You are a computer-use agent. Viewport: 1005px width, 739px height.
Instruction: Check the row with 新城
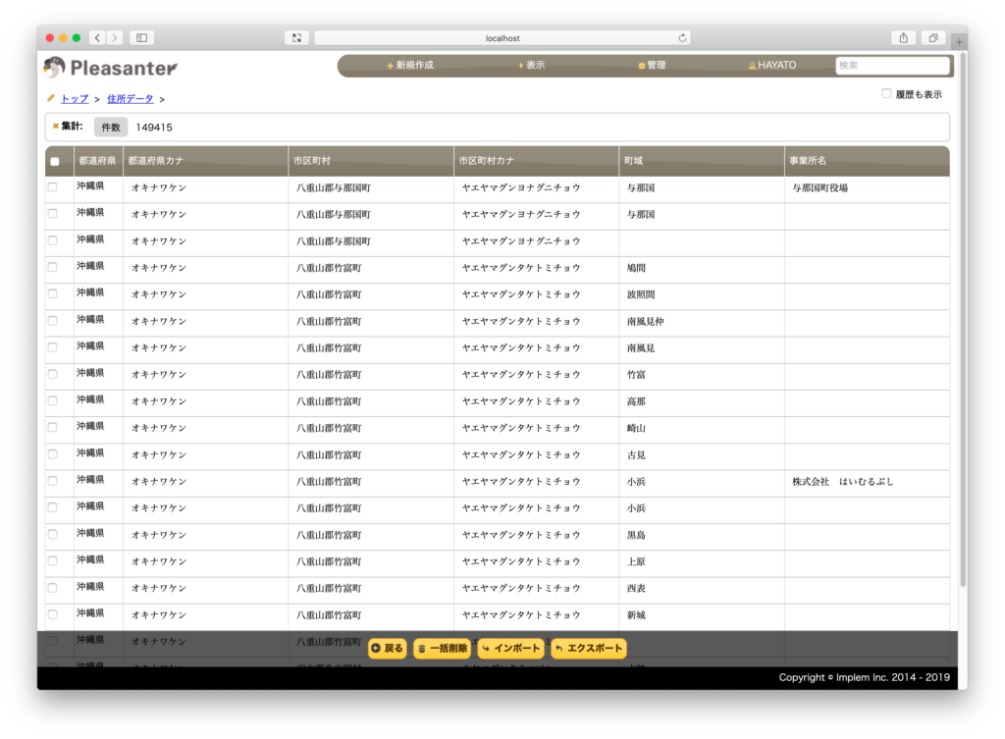point(53,614)
